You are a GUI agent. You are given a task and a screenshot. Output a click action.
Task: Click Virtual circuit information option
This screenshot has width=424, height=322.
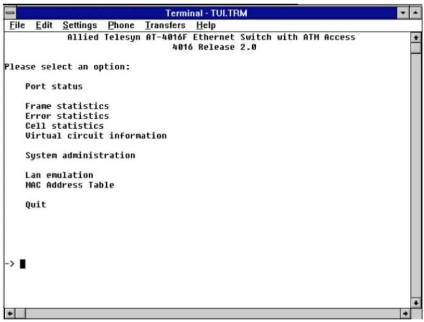(96, 135)
